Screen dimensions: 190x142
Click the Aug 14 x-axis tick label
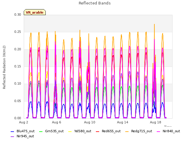coord(123,122)
